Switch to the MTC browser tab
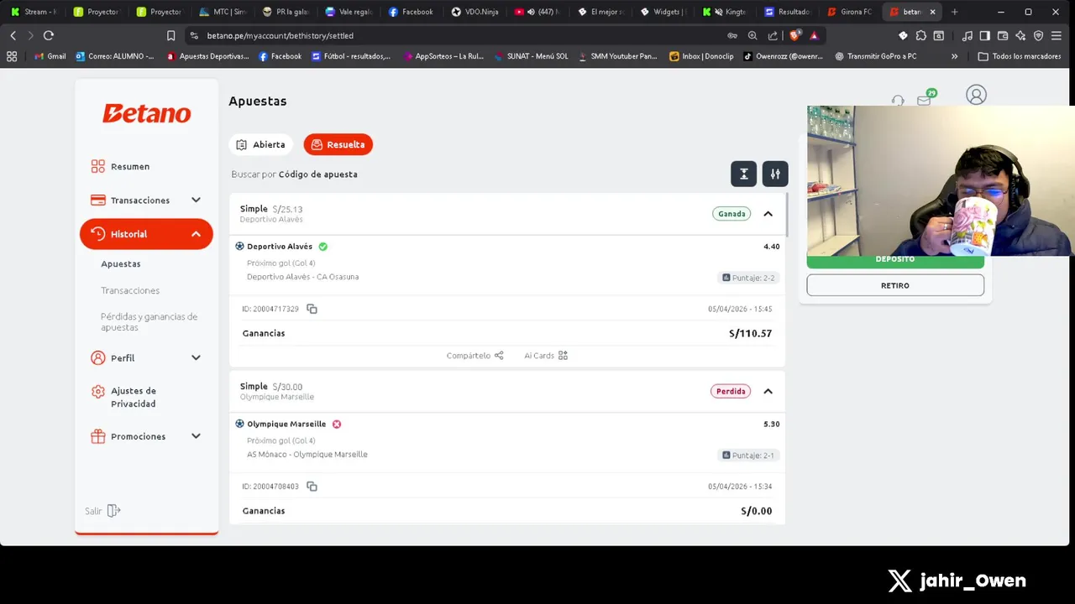Screen dimensions: 1075x604 [x=223, y=12]
